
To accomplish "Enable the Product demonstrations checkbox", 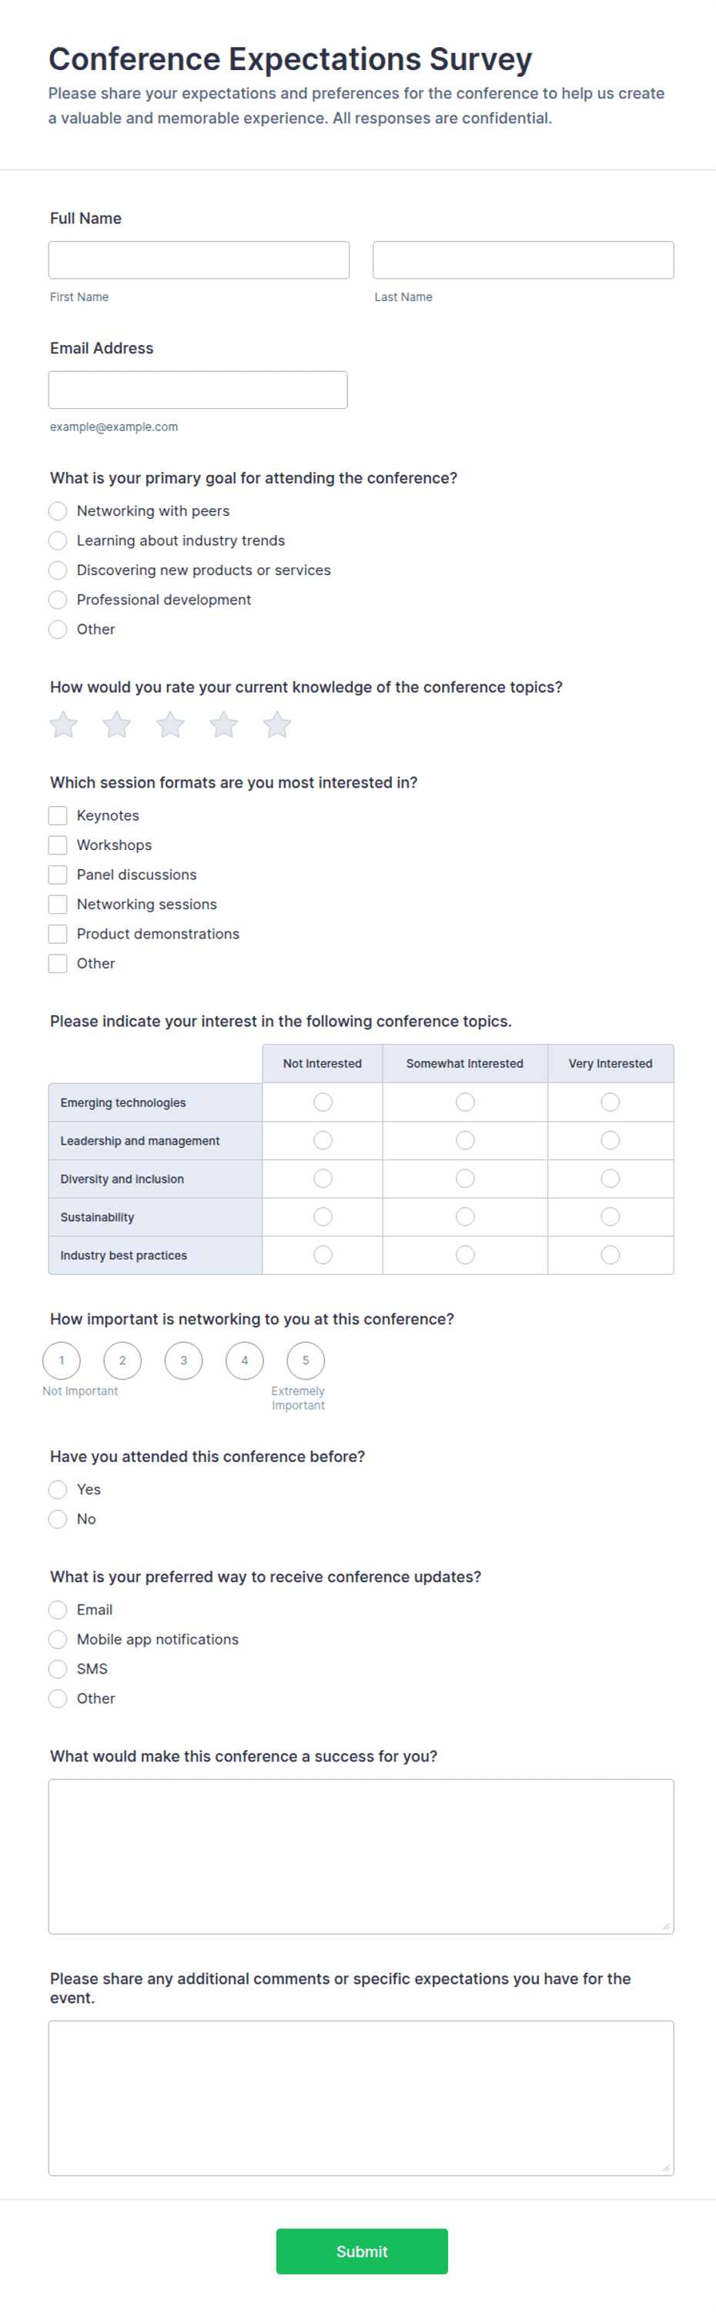I will coord(58,933).
